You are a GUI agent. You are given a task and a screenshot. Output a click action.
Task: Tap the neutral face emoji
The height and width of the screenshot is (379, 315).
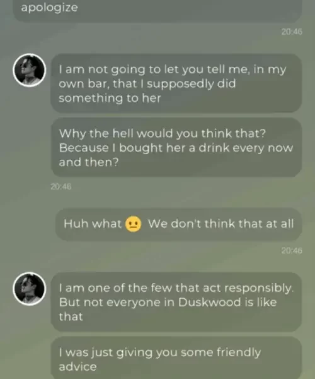tap(134, 224)
